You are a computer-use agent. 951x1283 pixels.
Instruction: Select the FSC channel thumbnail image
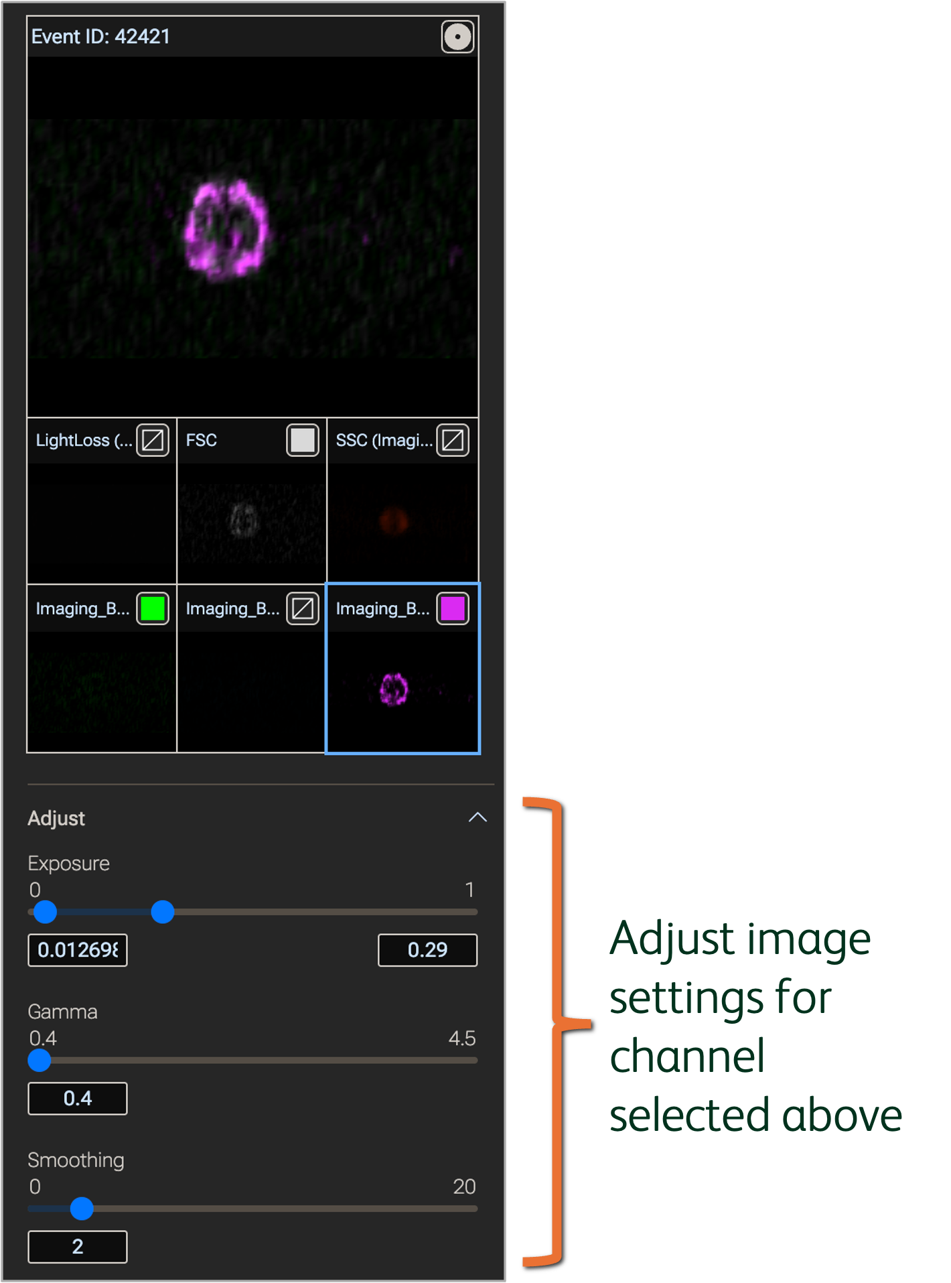coord(251,523)
